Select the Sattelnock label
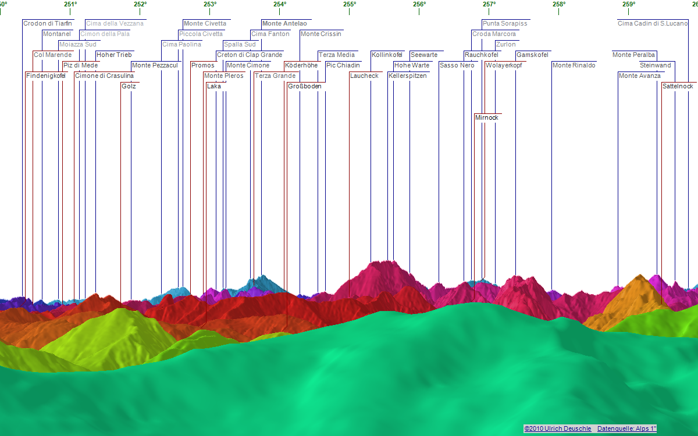Image resolution: width=698 pixels, height=436 pixels. point(678,87)
